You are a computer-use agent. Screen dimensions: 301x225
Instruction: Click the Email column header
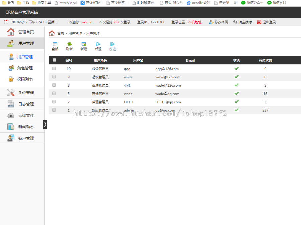pos(190,60)
